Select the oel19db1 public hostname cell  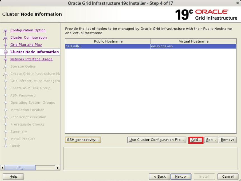click(108, 46)
